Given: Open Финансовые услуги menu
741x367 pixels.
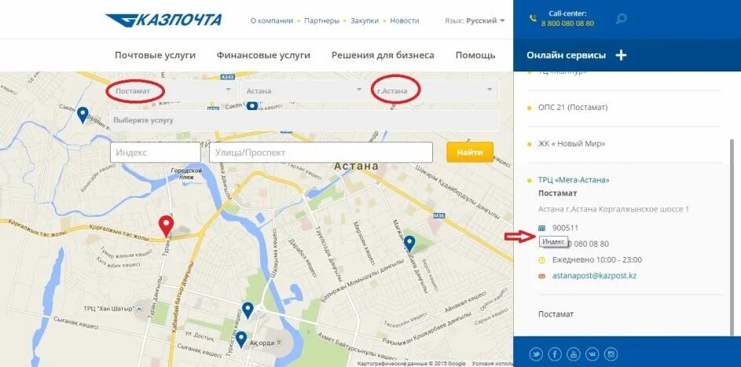Looking at the screenshot, I should (x=263, y=55).
